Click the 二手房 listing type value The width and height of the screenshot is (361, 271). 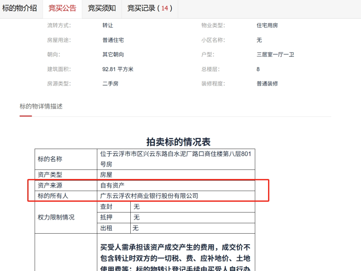(110, 84)
